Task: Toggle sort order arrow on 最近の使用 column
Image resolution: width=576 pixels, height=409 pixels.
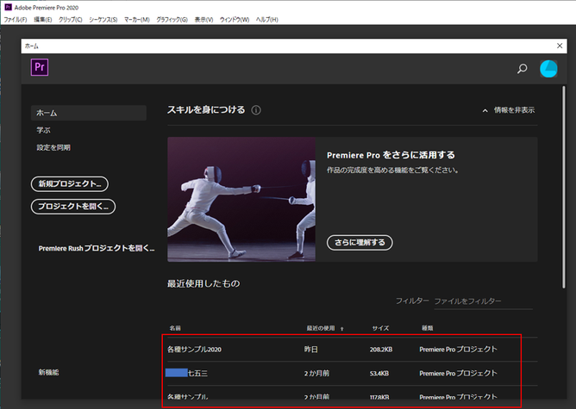Action: [342, 329]
